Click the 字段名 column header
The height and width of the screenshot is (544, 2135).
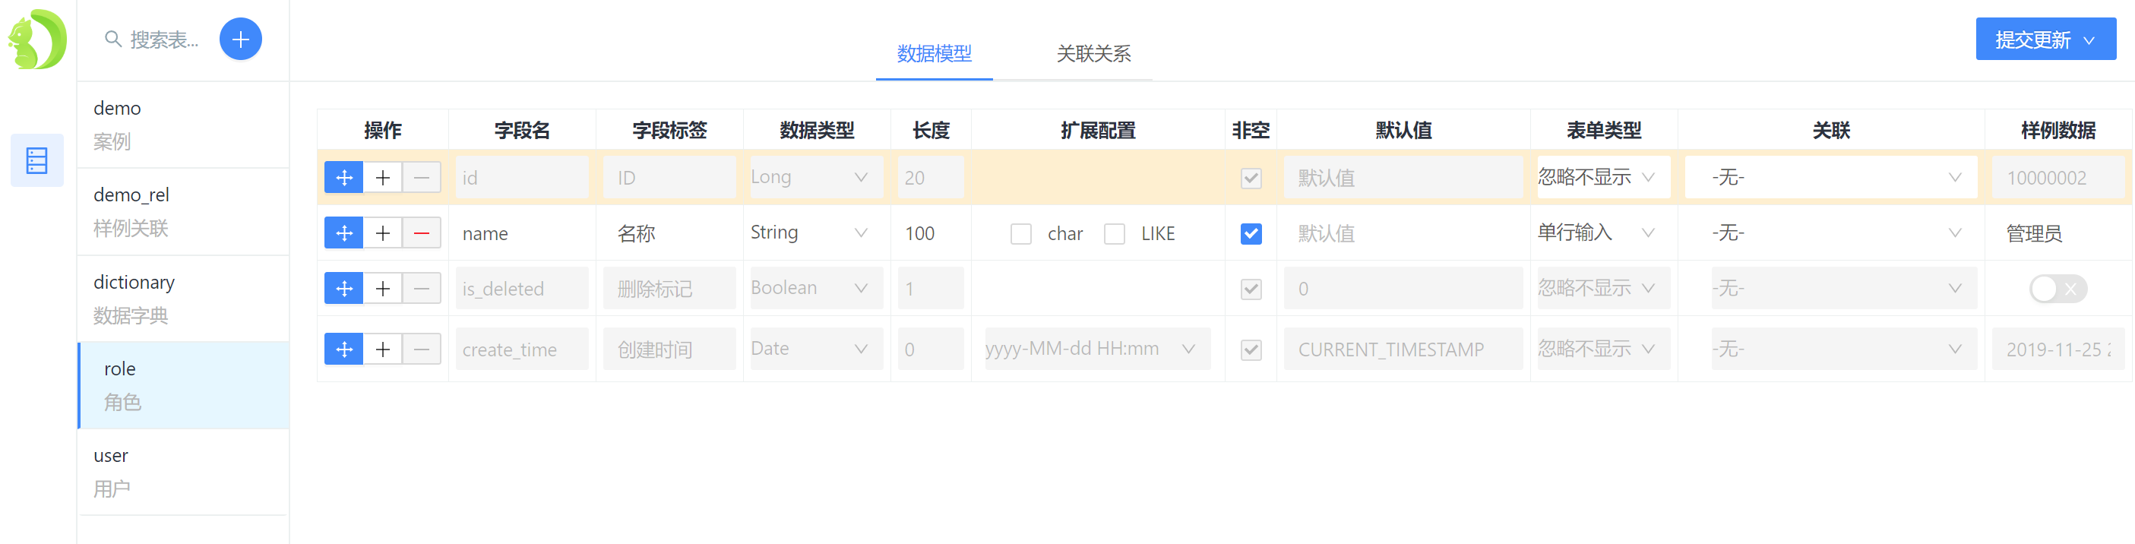coord(522,130)
